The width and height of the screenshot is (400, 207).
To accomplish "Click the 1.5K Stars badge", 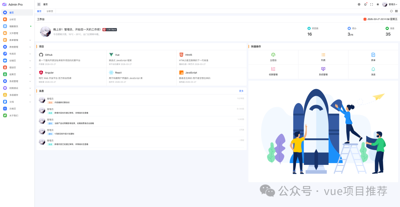I will (x=110, y=30).
